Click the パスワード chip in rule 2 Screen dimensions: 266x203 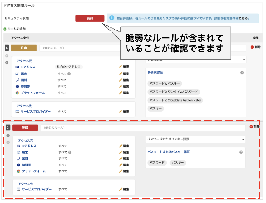[157, 163]
